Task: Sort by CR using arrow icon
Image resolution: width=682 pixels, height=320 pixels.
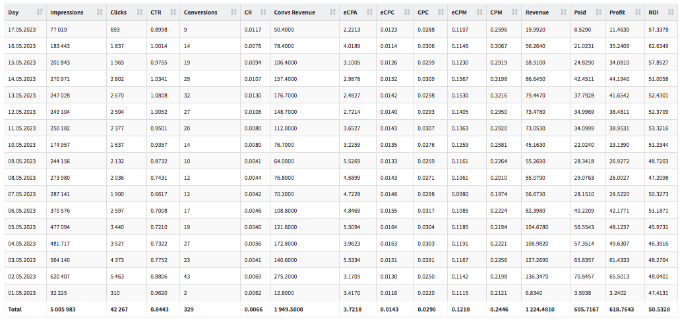Action: coord(264,13)
